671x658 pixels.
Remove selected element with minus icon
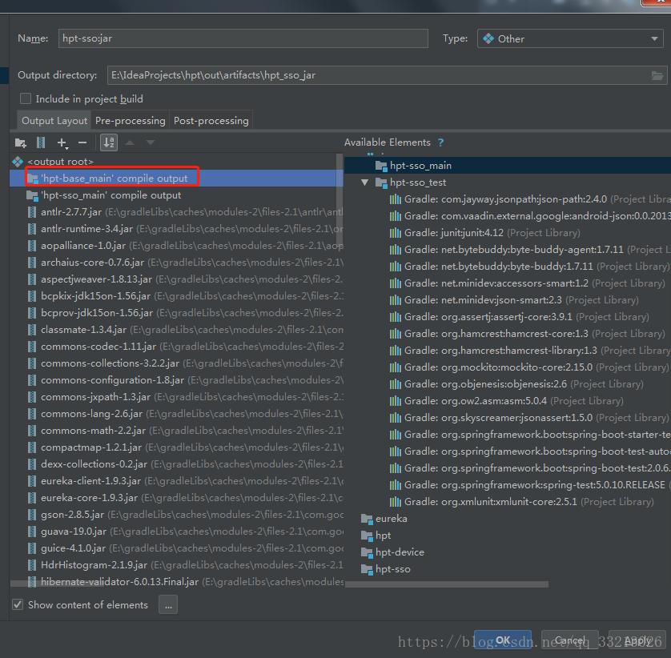coord(82,142)
